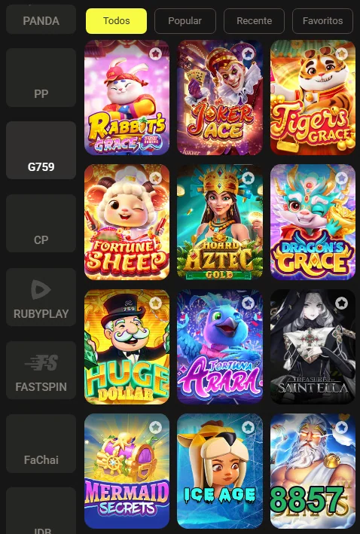The image size is (360, 534).
Task: Click the star icon on Huge Dollar
Action: pyautogui.click(x=155, y=303)
